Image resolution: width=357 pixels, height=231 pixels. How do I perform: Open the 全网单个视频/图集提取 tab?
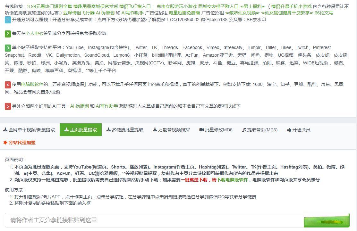(x=29, y=130)
